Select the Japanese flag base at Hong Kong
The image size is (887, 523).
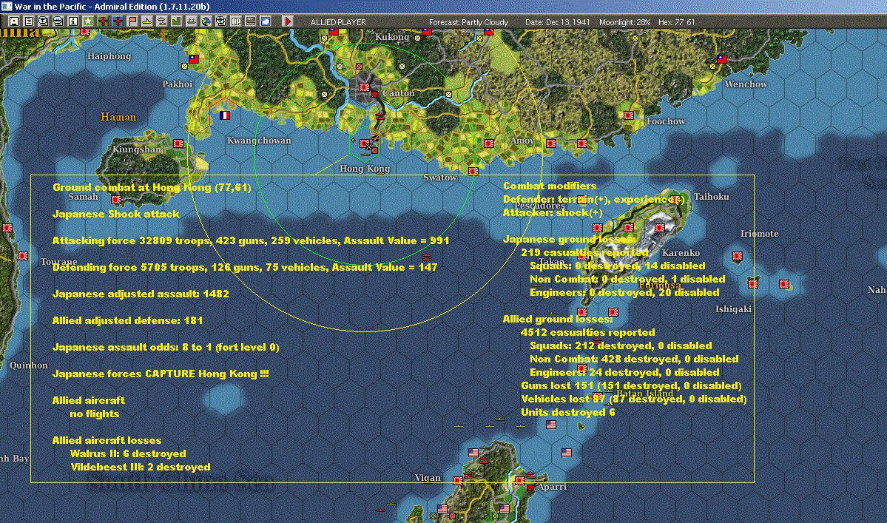pyautogui.click(x=365, y=144)
